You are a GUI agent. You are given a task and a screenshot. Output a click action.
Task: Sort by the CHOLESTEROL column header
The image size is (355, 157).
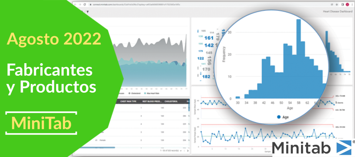coord(172,101)
